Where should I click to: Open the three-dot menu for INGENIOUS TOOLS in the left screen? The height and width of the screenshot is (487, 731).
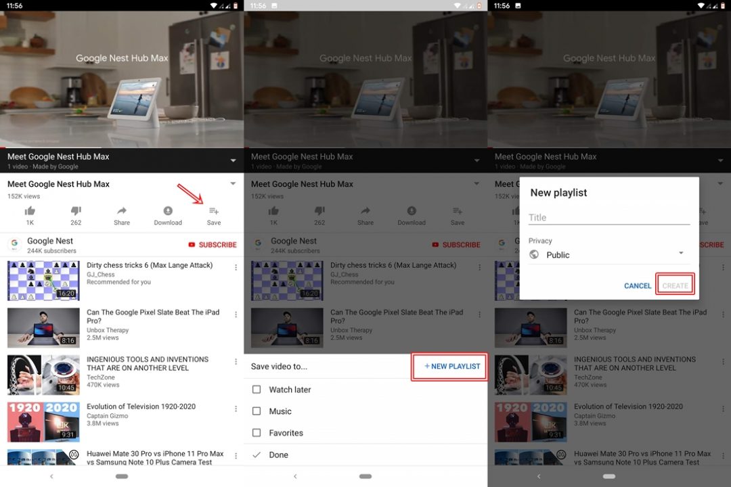click(236, 362)
